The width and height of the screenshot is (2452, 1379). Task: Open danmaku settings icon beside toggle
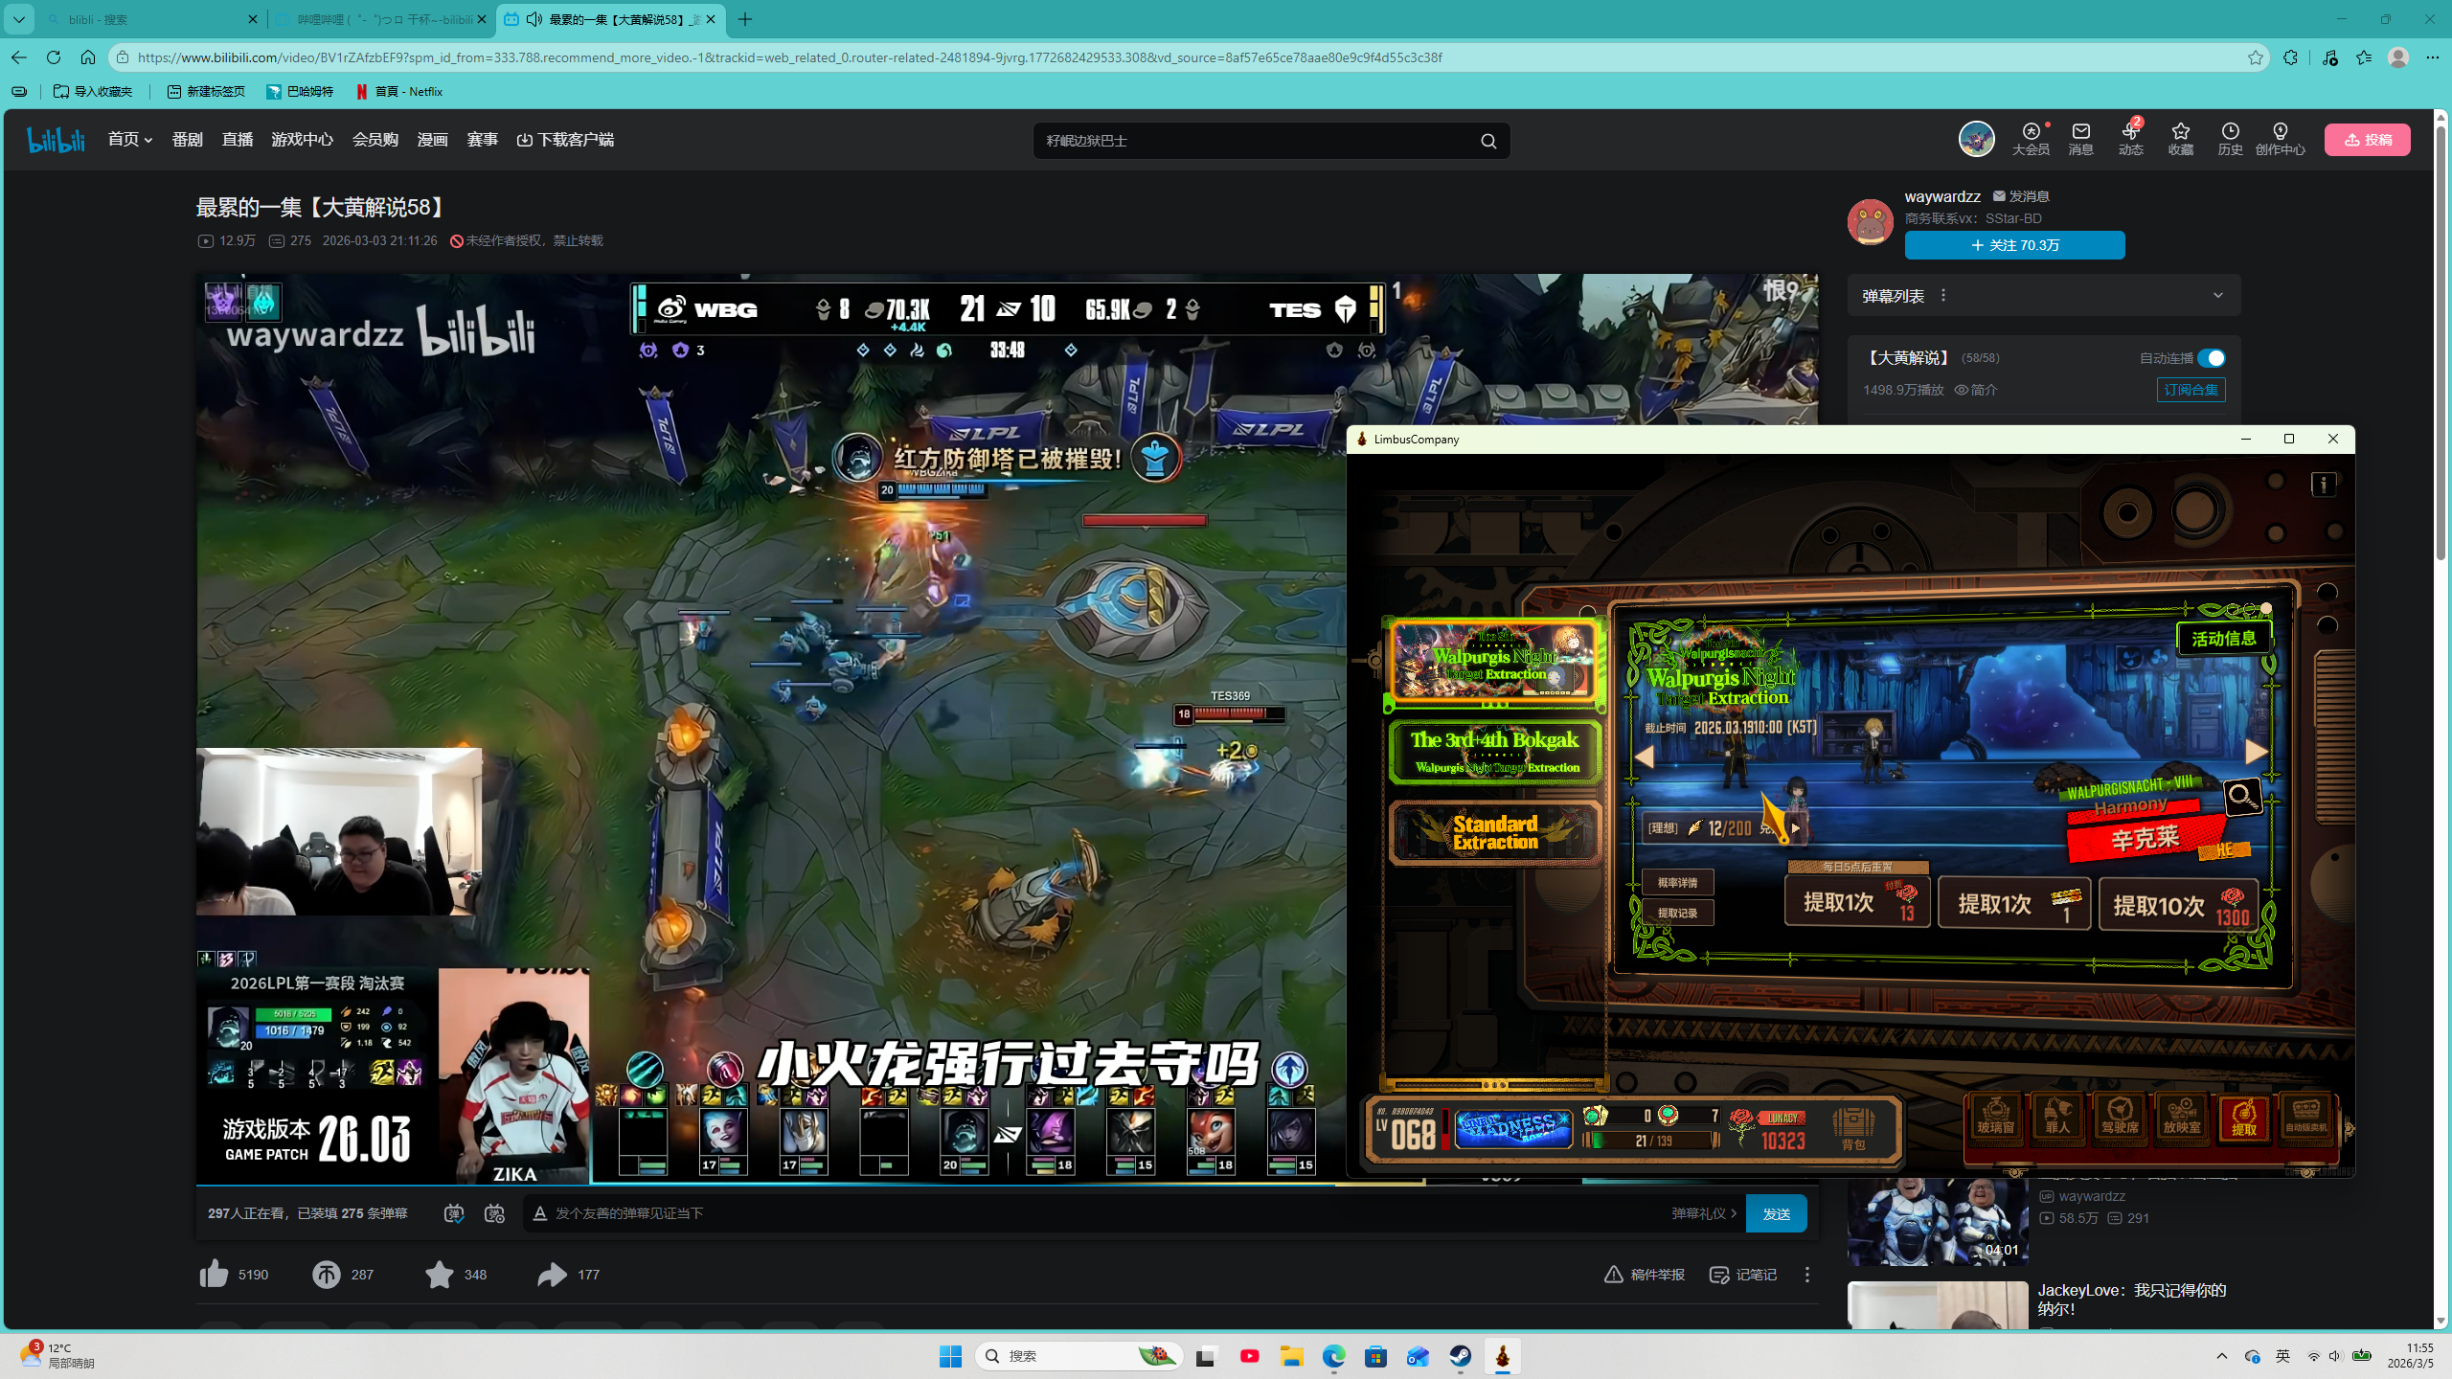tap(494, 1213)
